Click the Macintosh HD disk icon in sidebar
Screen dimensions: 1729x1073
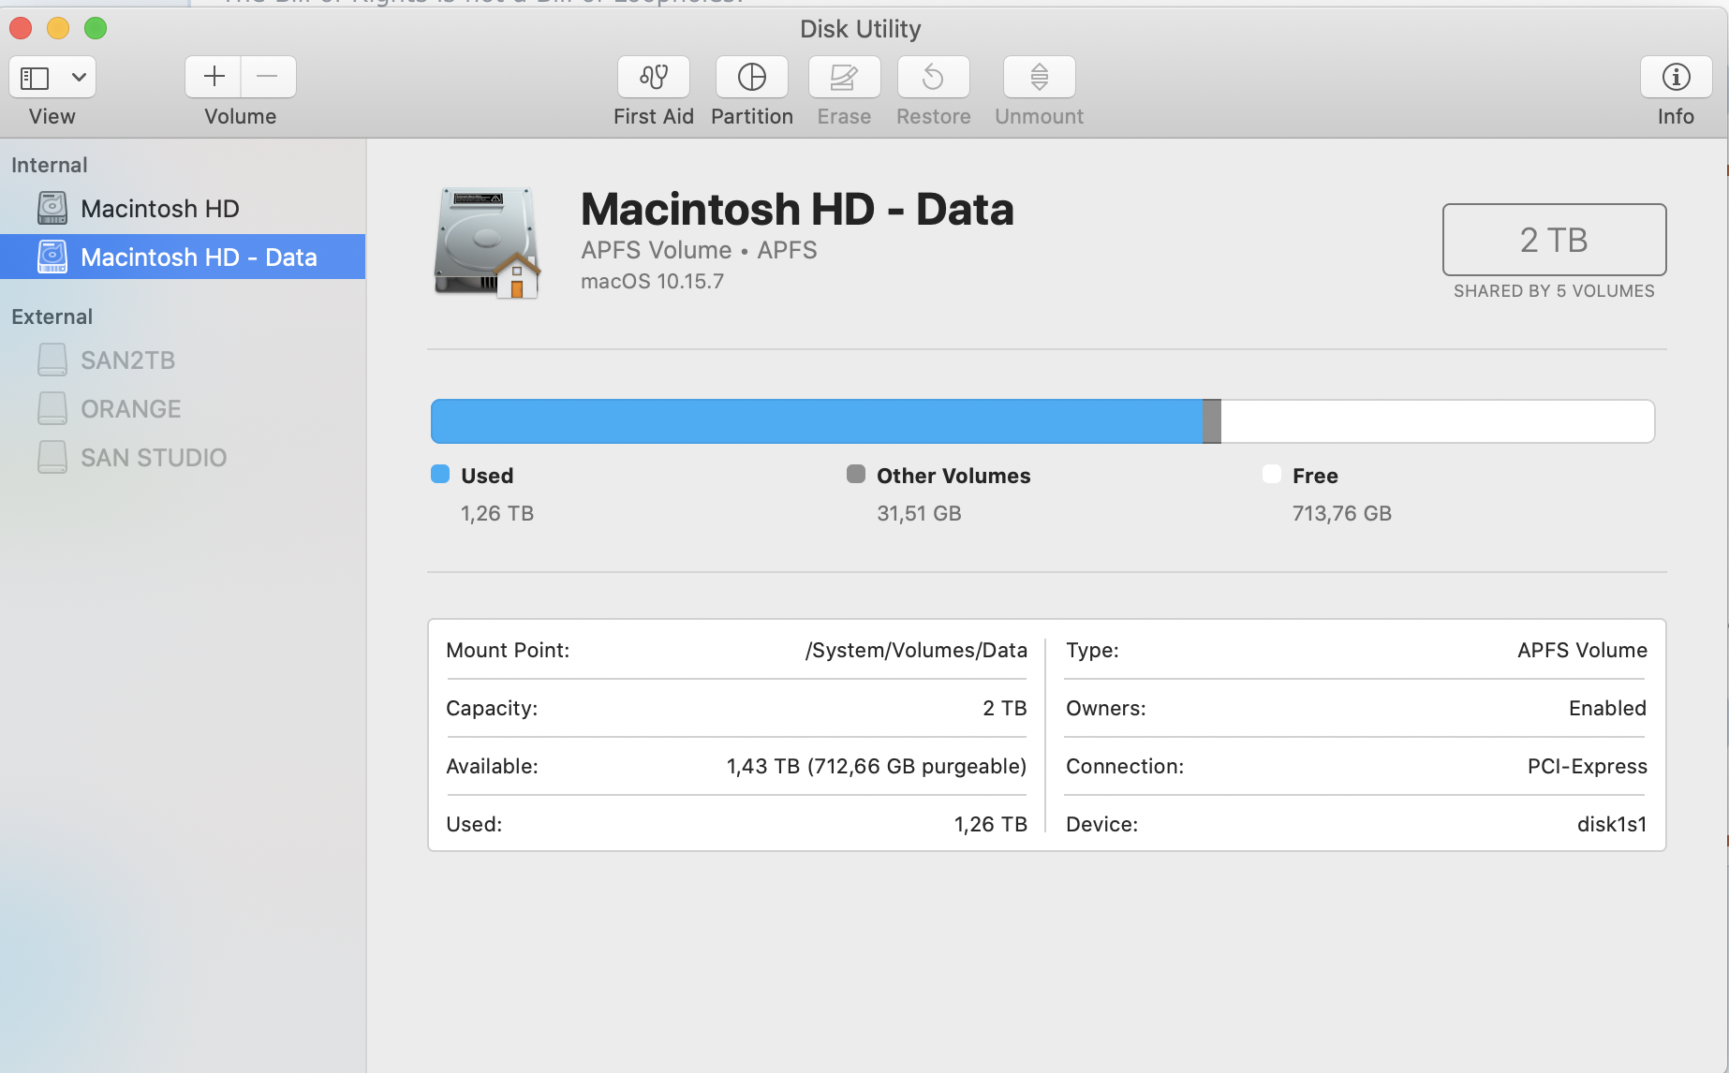52,208
